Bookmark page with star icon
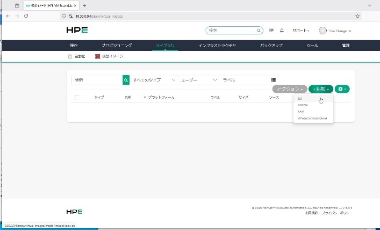 click(x=357, y=16)
